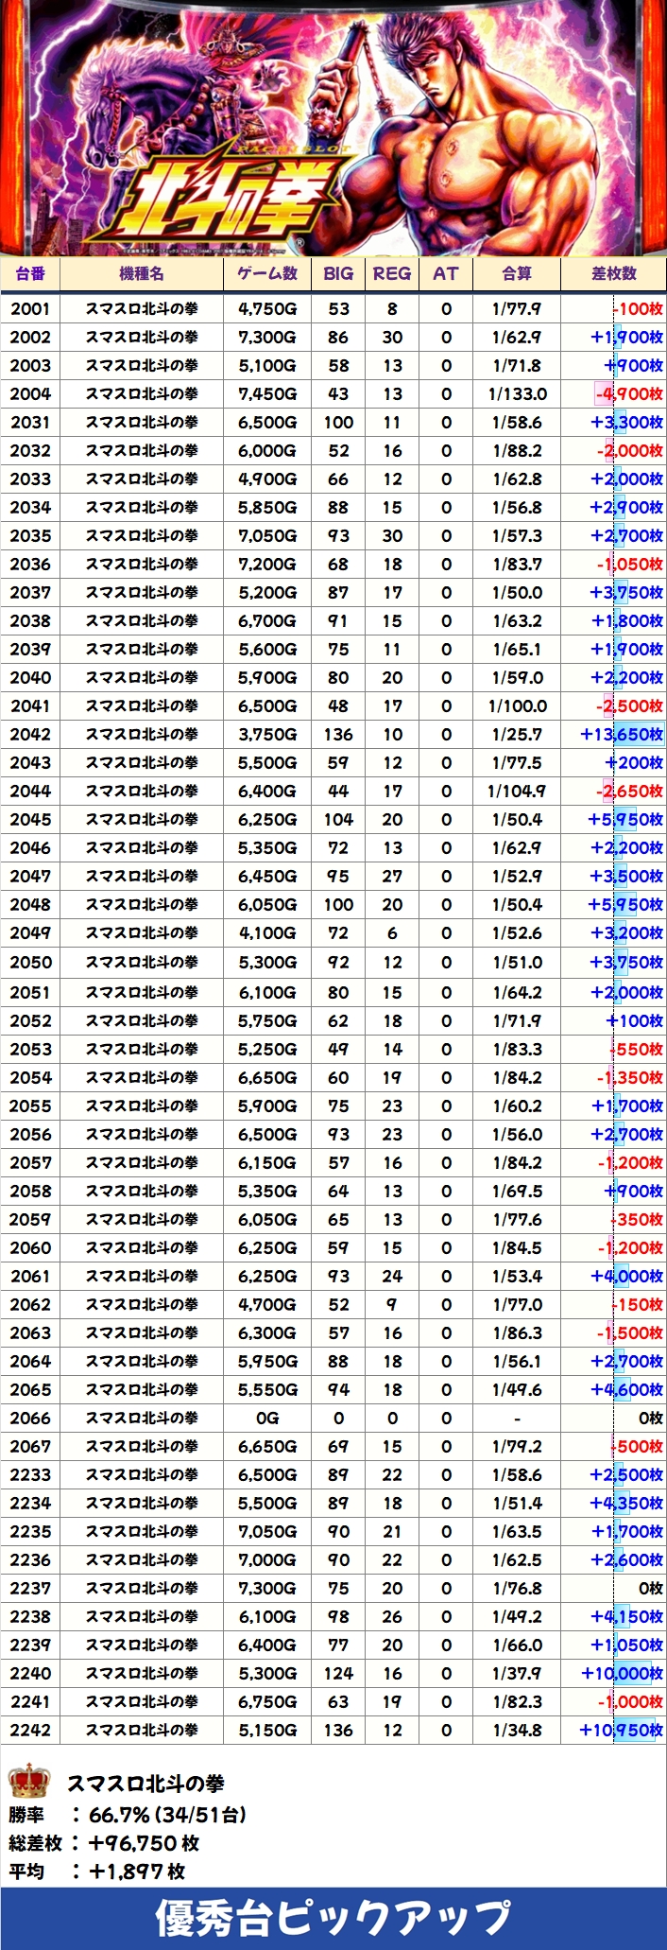Click machine number 2056
Screen dimensions: 667x1950
pos(30,1134)
